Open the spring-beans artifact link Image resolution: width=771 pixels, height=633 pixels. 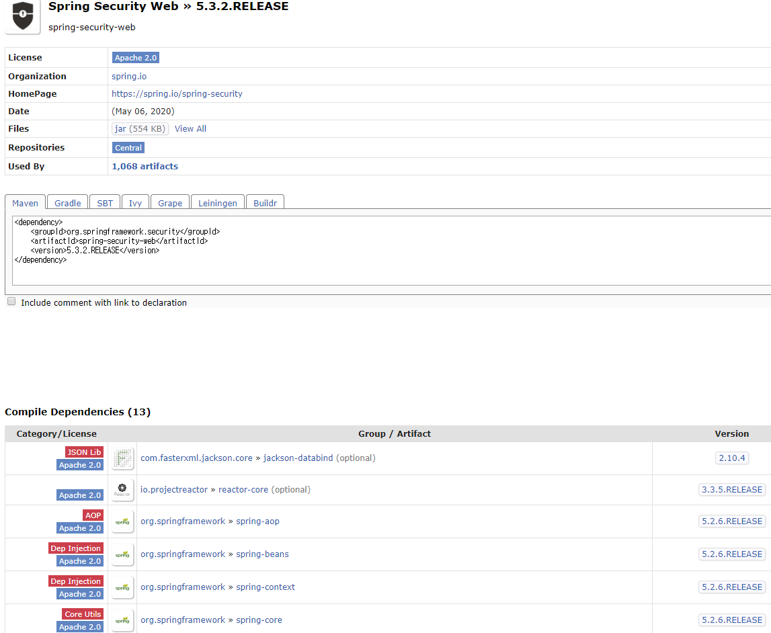click(262, 554)
